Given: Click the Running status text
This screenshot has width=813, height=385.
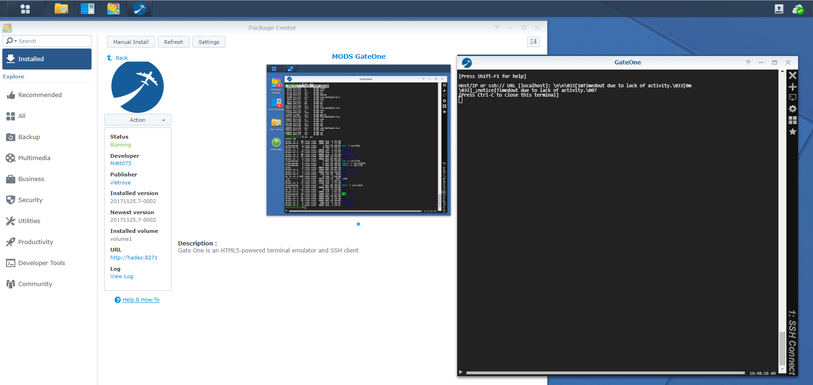Looking at the screenshot, I should coord(120,145).
